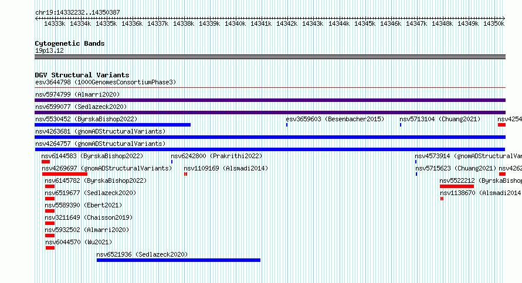The image size is (522, 283).
Task: Click the blue nsv4264757 variant bar
Action: click(270, 149)
